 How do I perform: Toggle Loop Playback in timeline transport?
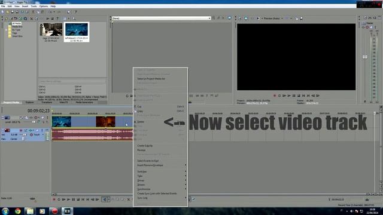(59, 199)
